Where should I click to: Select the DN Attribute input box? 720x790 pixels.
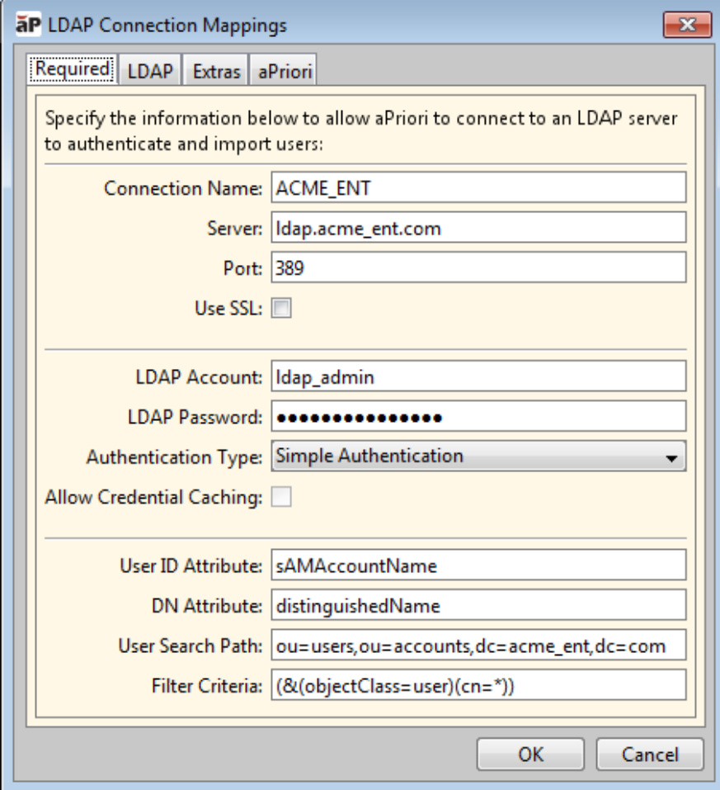tap(478, 605)
